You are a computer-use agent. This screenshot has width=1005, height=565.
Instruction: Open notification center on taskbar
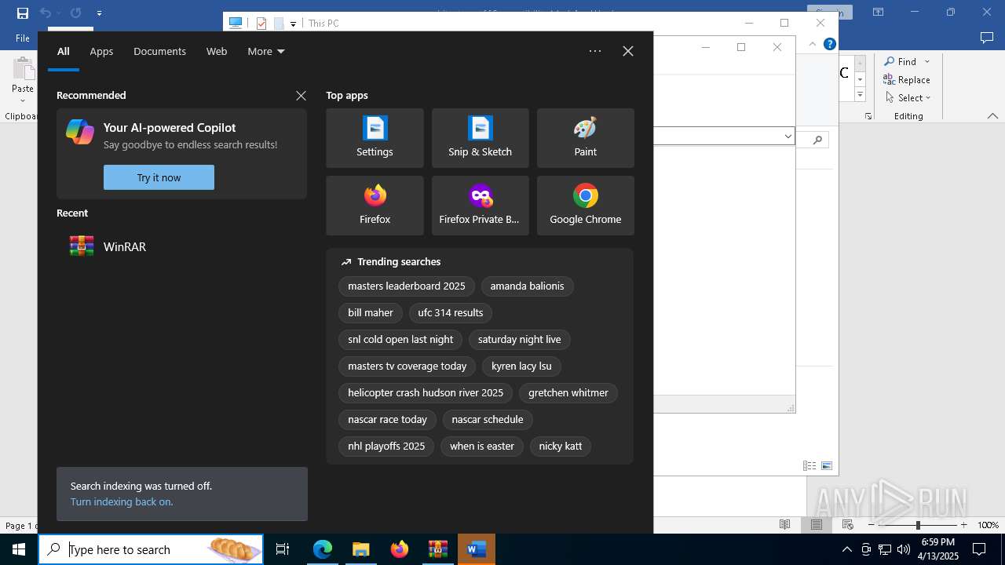979,549
